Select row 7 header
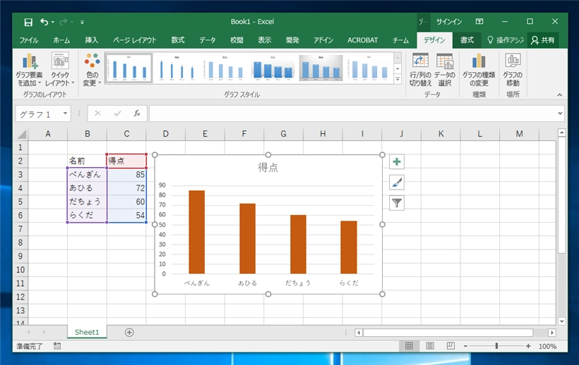The width and height of the screenshot is (579, 365). (x=20, y=229)
